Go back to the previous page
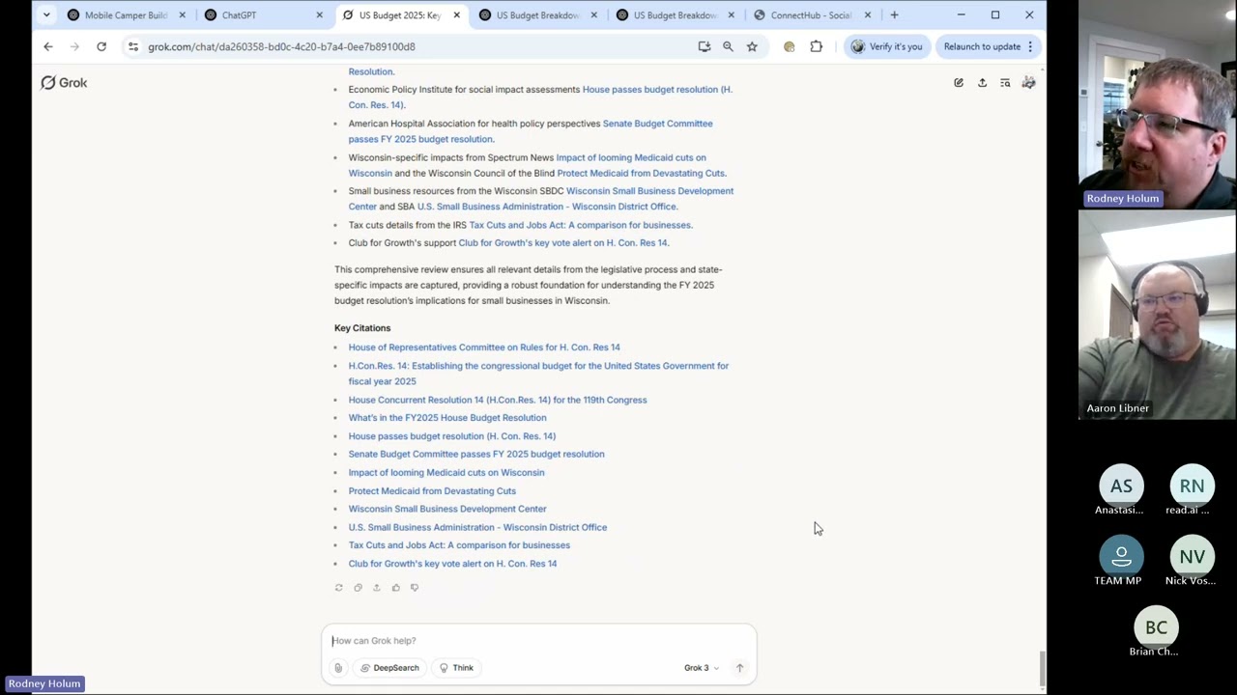Viewport: 1237px width, 695px height. (x=48, y=46)
